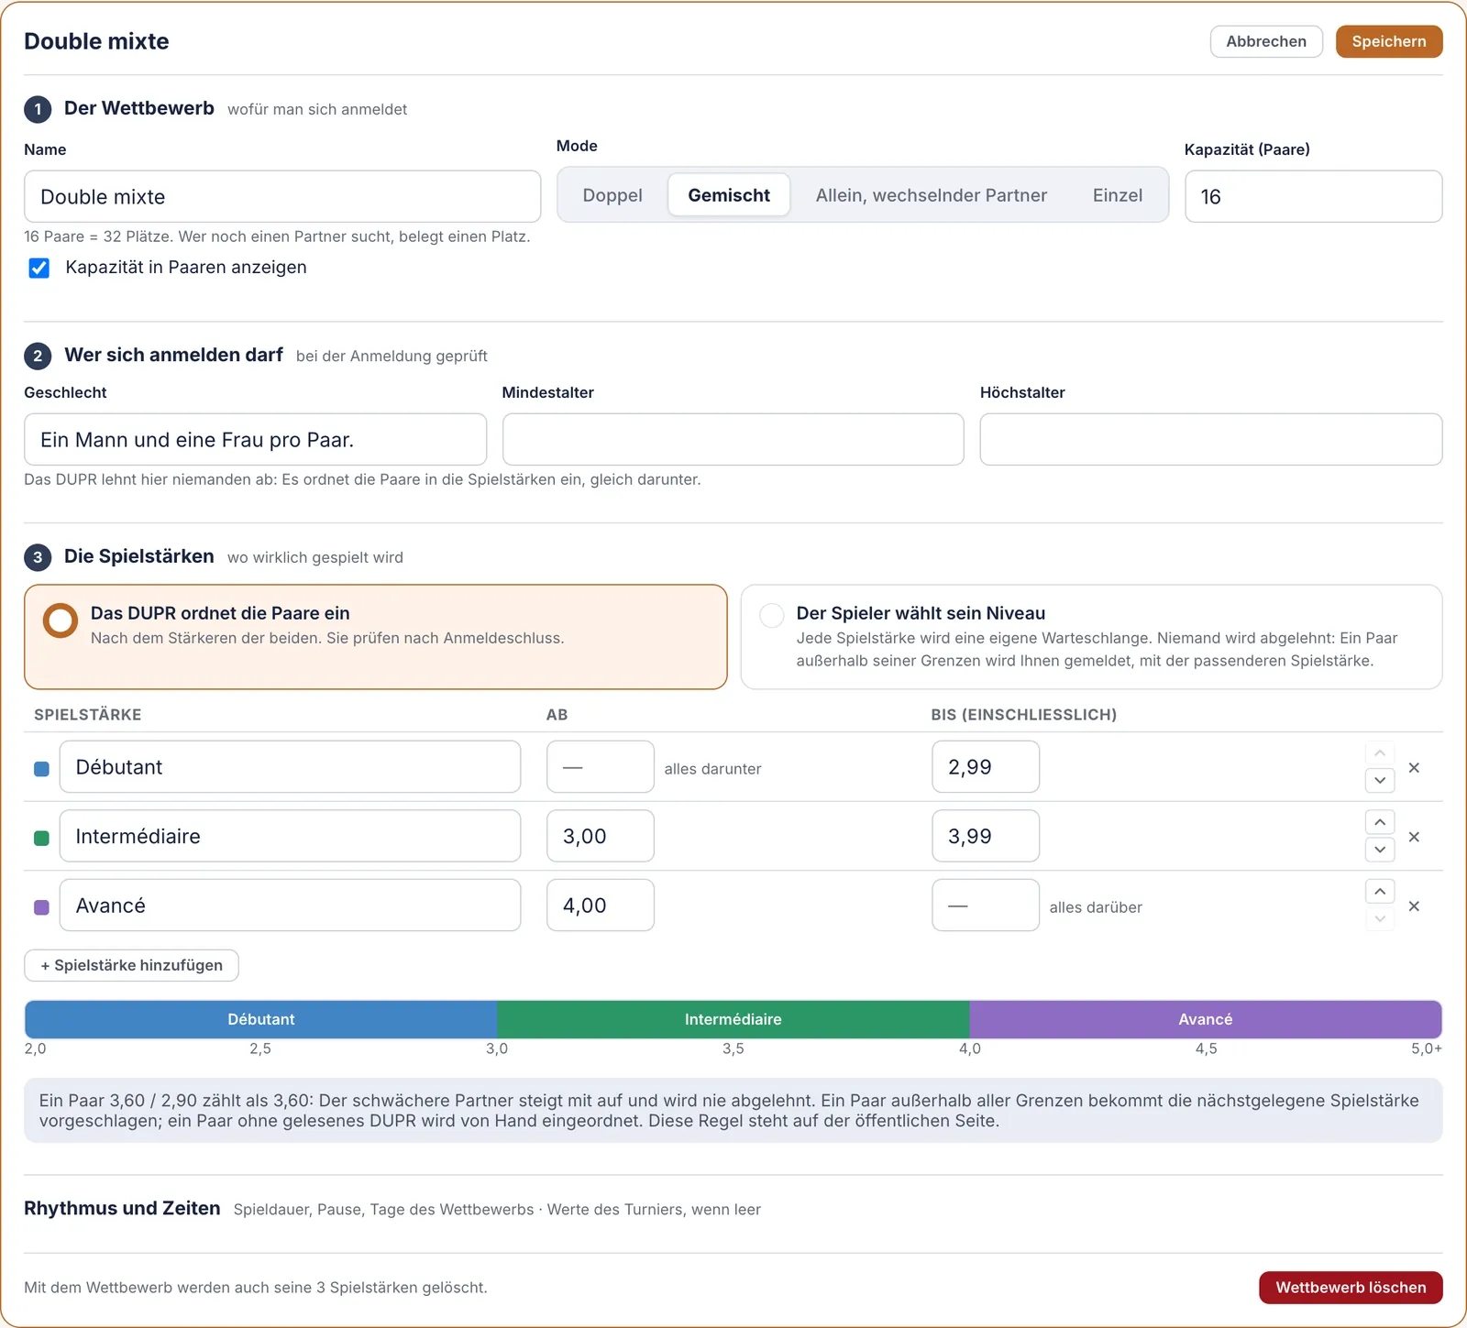This screenshot has width=1467, height=1328.
Task: Click the Intermédiaire segment in range bar
Action: tap(733, 1019)
